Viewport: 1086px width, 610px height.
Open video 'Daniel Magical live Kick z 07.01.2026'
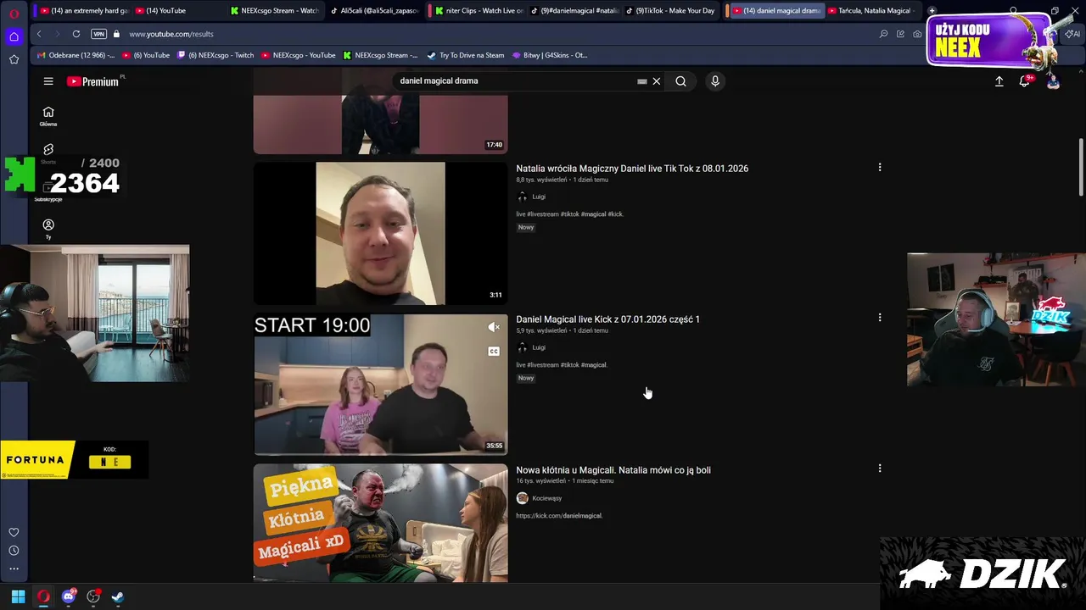(x=607, y=319)
